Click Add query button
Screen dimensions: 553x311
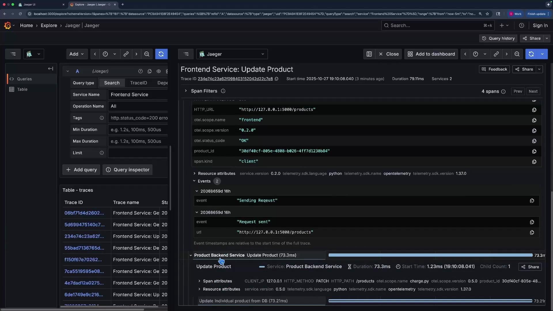point(81,170)
